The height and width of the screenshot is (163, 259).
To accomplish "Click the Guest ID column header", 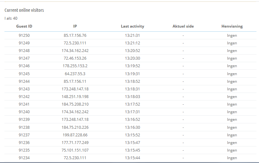I will [x=24, y=26].
